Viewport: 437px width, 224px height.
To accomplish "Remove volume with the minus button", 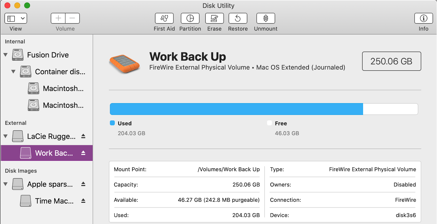I will (72, 18).
